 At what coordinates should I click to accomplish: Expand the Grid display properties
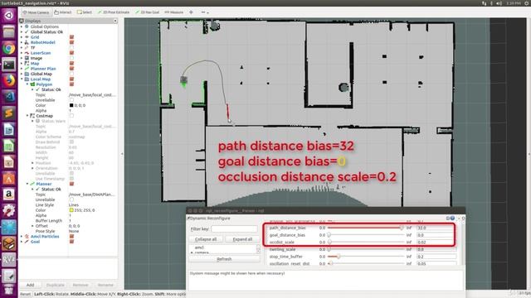22,37
